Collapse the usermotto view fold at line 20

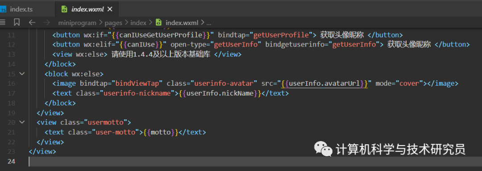click(22, 122)
